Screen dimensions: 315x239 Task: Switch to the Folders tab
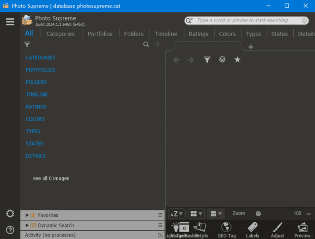pyautogui.click(x=134, y=34)
